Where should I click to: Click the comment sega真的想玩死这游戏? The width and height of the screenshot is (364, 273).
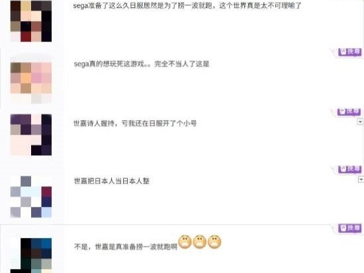(x=142, y=63)
